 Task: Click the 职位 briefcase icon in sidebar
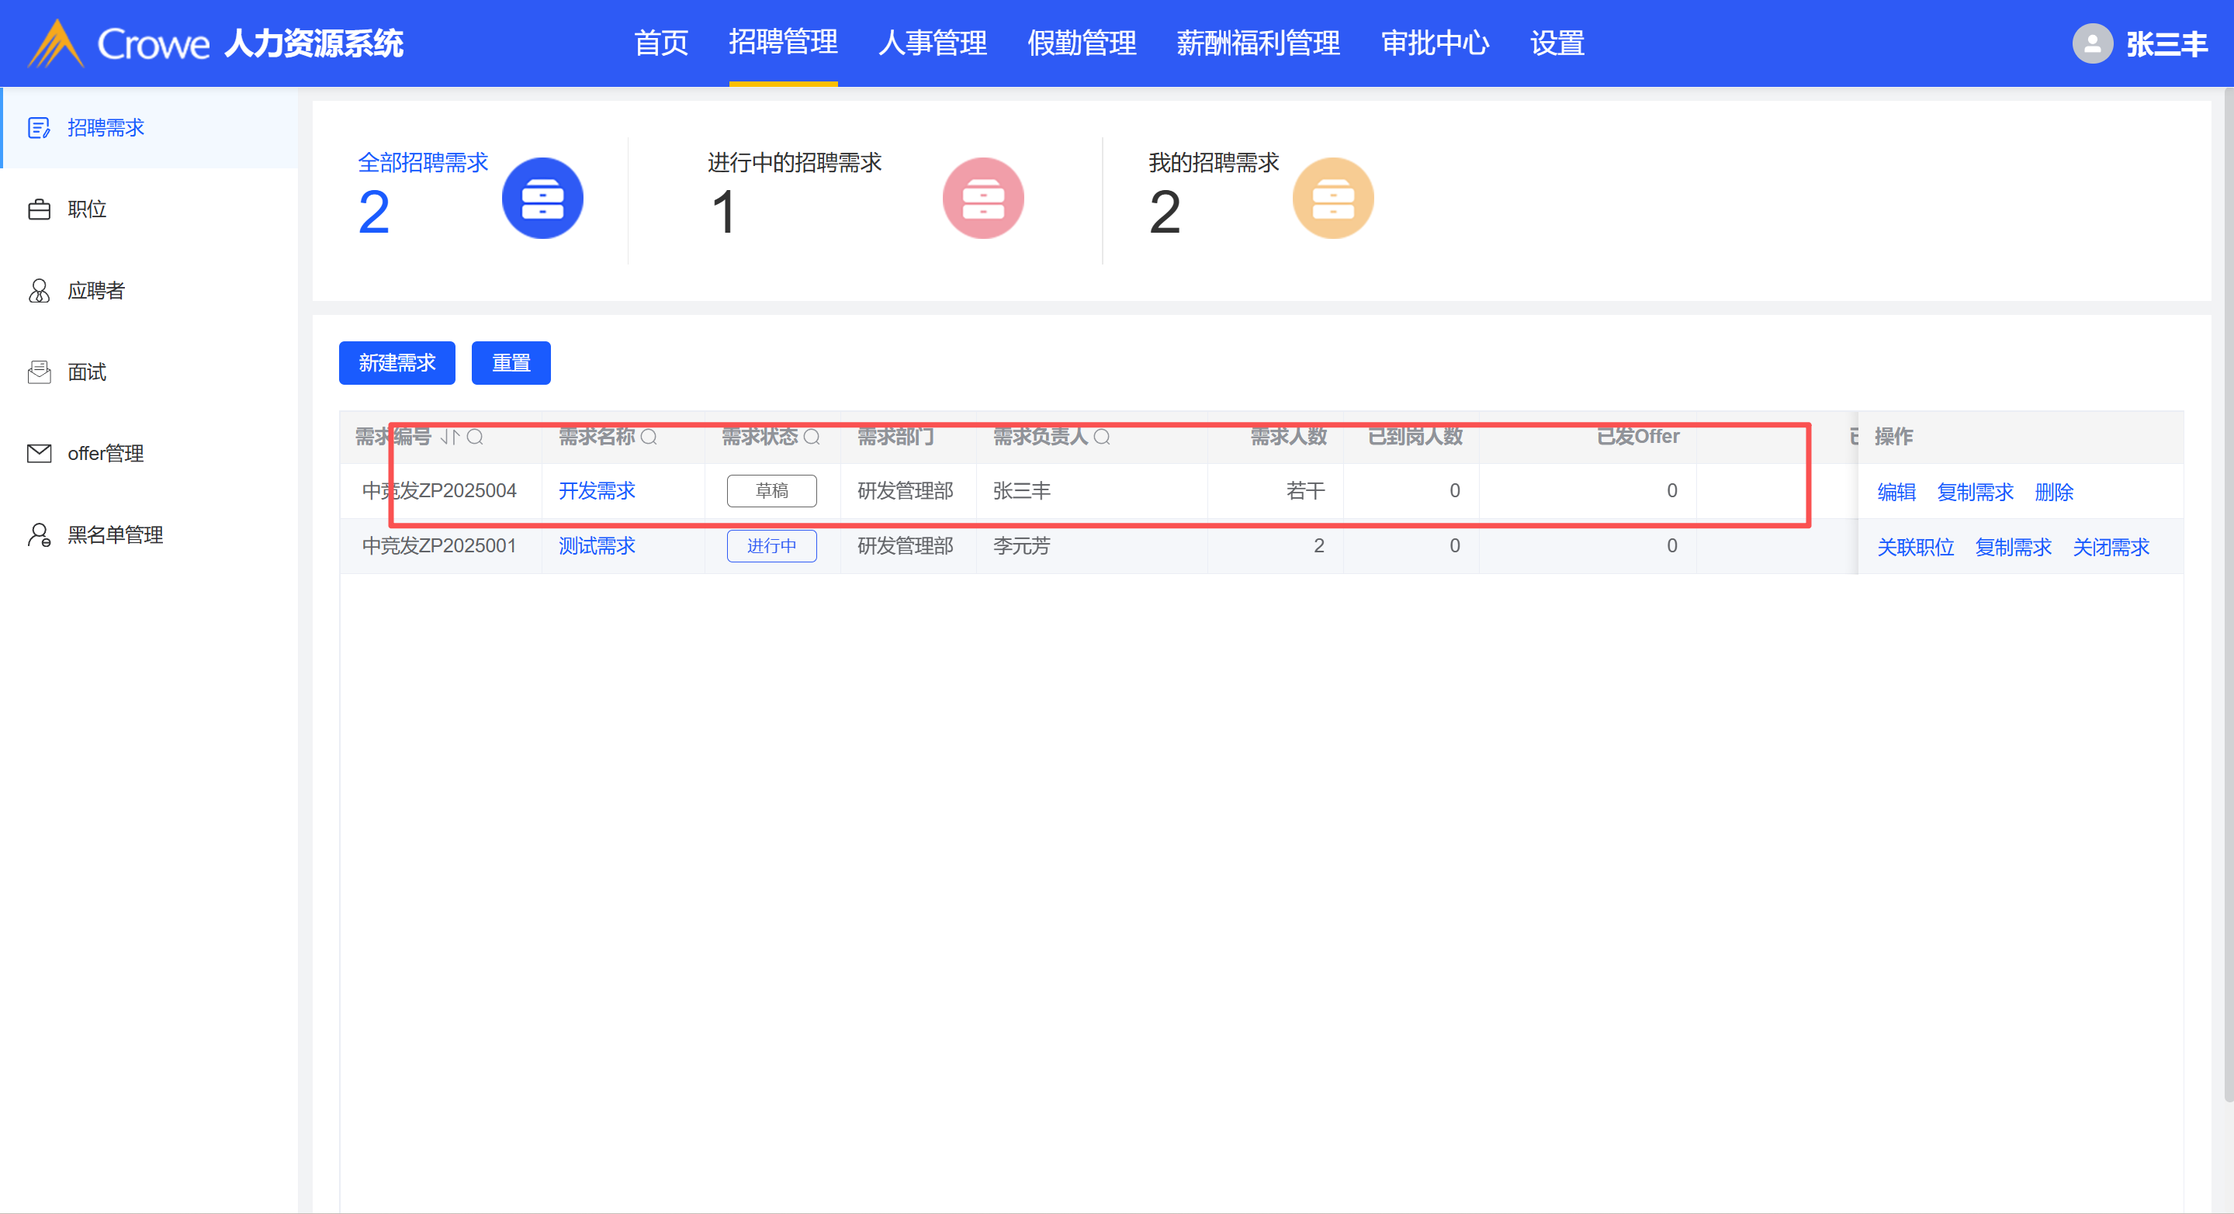coord(39,210)
